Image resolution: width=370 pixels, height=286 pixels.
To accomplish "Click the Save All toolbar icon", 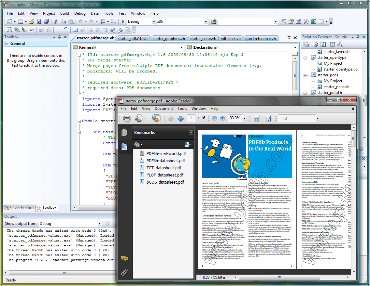I will pyautogui.click(x=47, y=22).
